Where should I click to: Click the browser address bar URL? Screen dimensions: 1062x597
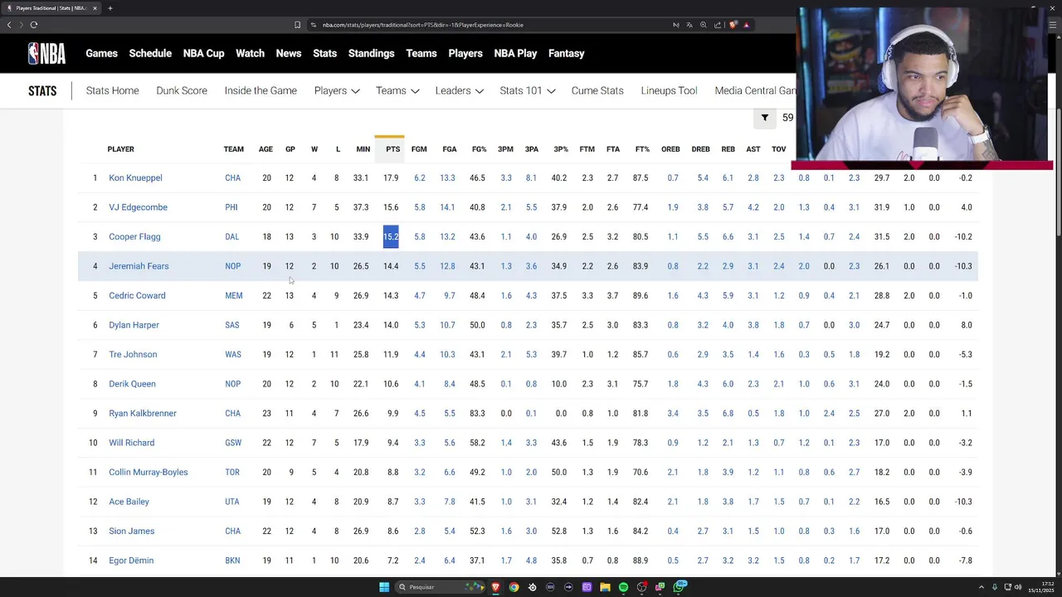pos(423,25)
